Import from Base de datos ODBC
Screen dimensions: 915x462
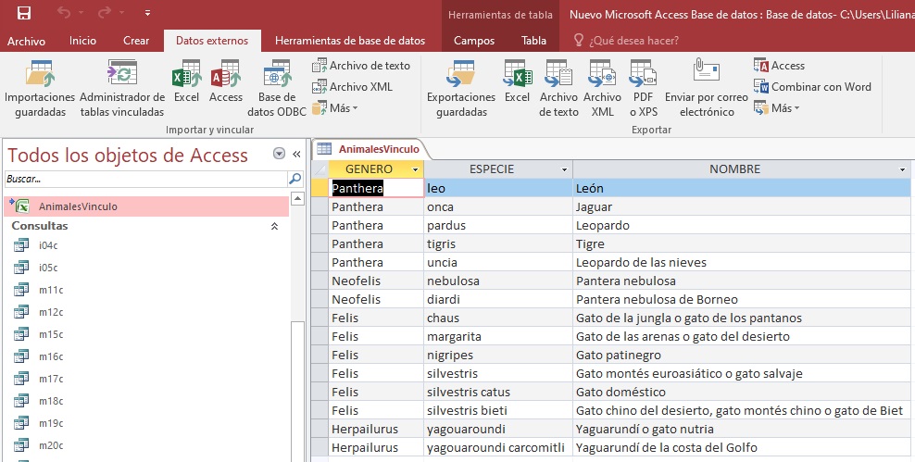point(277,89)
